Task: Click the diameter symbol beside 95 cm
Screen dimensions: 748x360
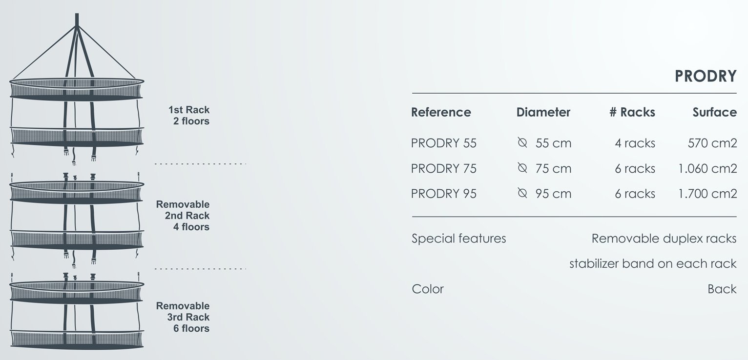Action: [522, 194]
